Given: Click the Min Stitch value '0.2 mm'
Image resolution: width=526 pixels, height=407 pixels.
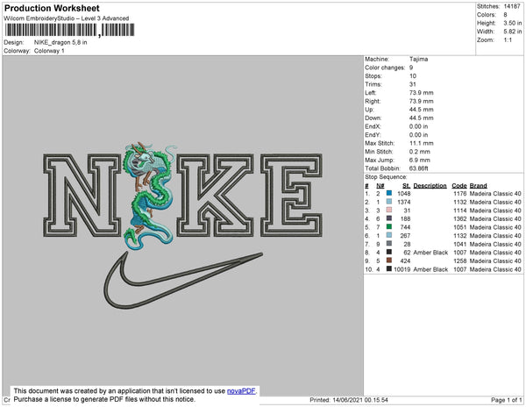Looking at the screenshot, I should 420,152.
